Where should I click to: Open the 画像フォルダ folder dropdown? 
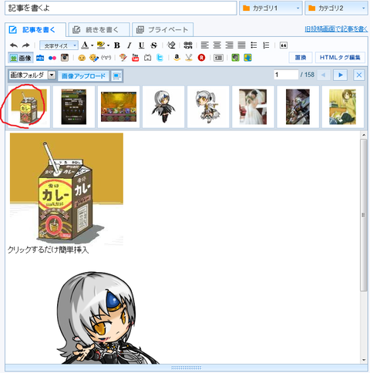tap(32, 76)
